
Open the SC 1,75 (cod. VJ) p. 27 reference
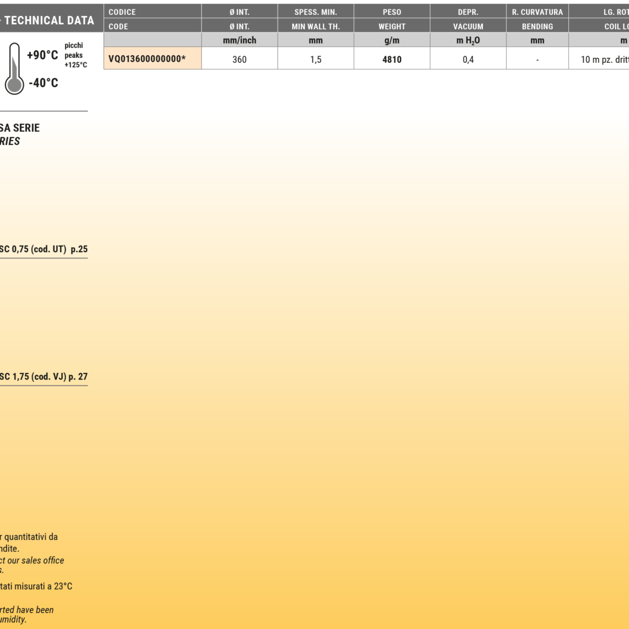point(43,377)
